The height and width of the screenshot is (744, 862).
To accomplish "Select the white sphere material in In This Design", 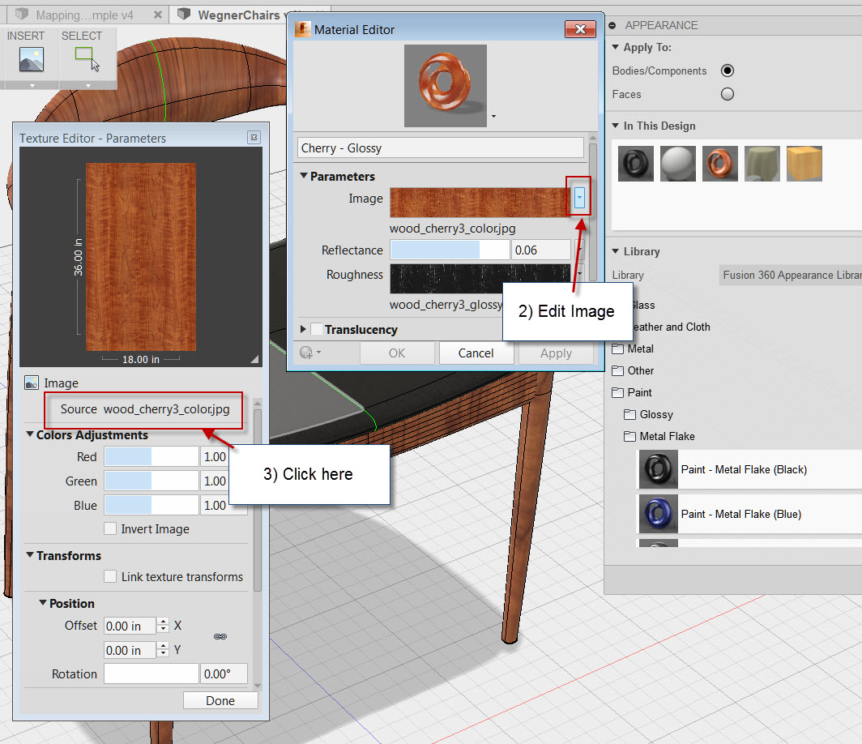I will [677, 163].
